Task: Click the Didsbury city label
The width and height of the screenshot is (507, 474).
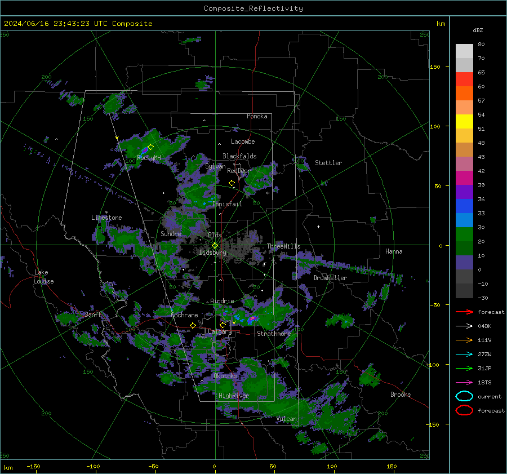Action: click(212, 252)
